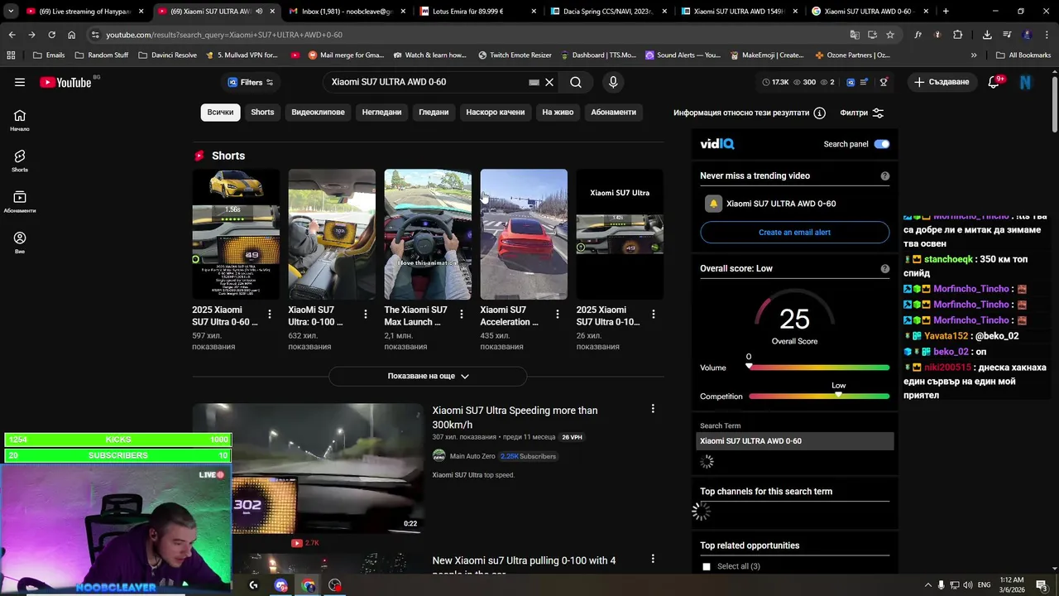This screenshot has height=596, width=1059.
Task: Switch to Dacia Spring CCS/NAVI tab
Action: click(608, 12)
